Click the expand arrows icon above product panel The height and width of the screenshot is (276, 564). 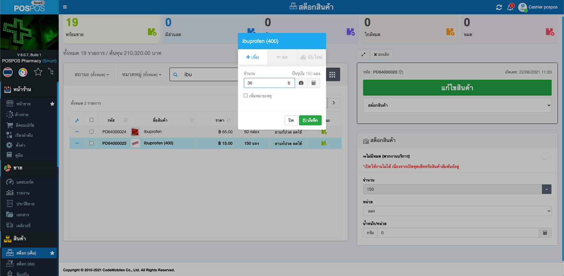[x=363, y=54]
